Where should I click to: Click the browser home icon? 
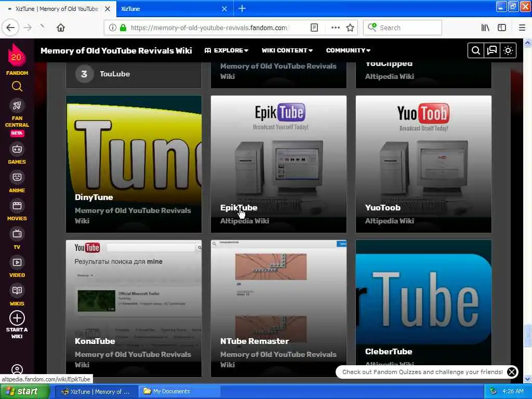click(61, 28)
